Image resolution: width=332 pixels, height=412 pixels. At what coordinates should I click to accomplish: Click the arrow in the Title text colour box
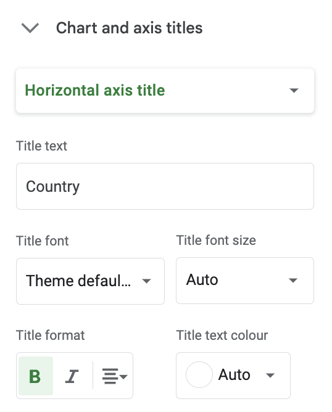tap(270, 375)
